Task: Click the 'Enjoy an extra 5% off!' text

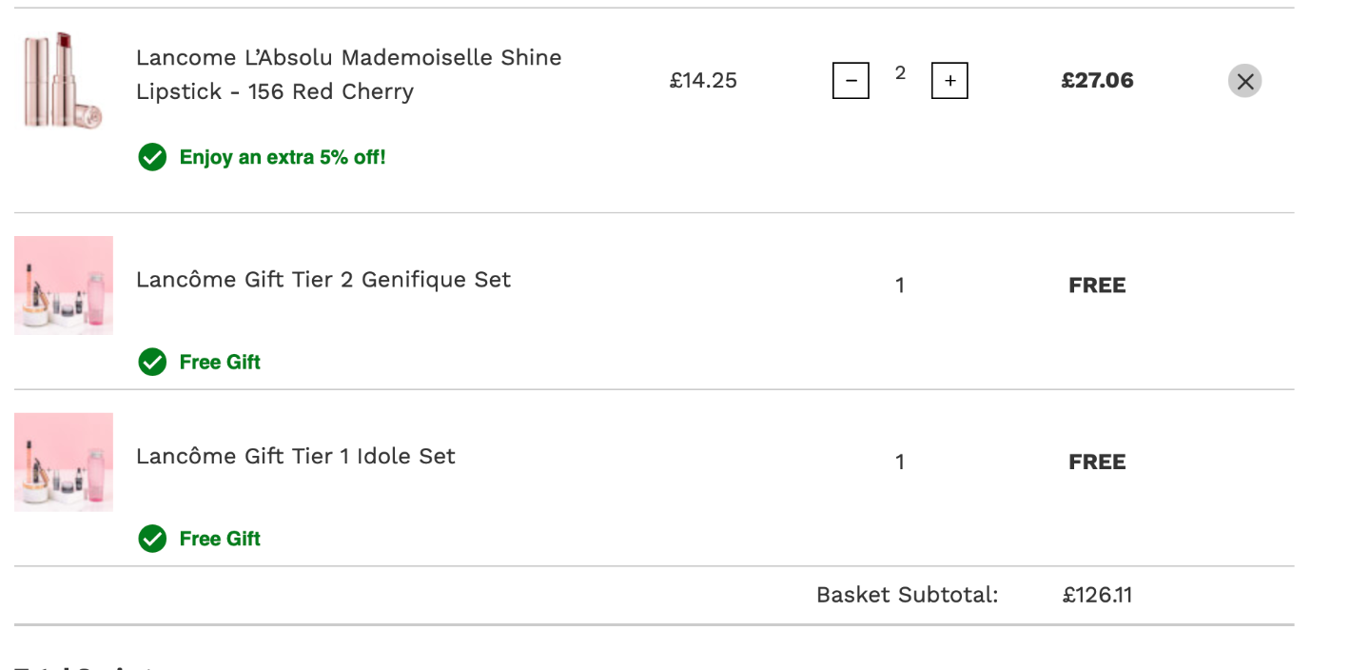Action: [x=283, y=158]
